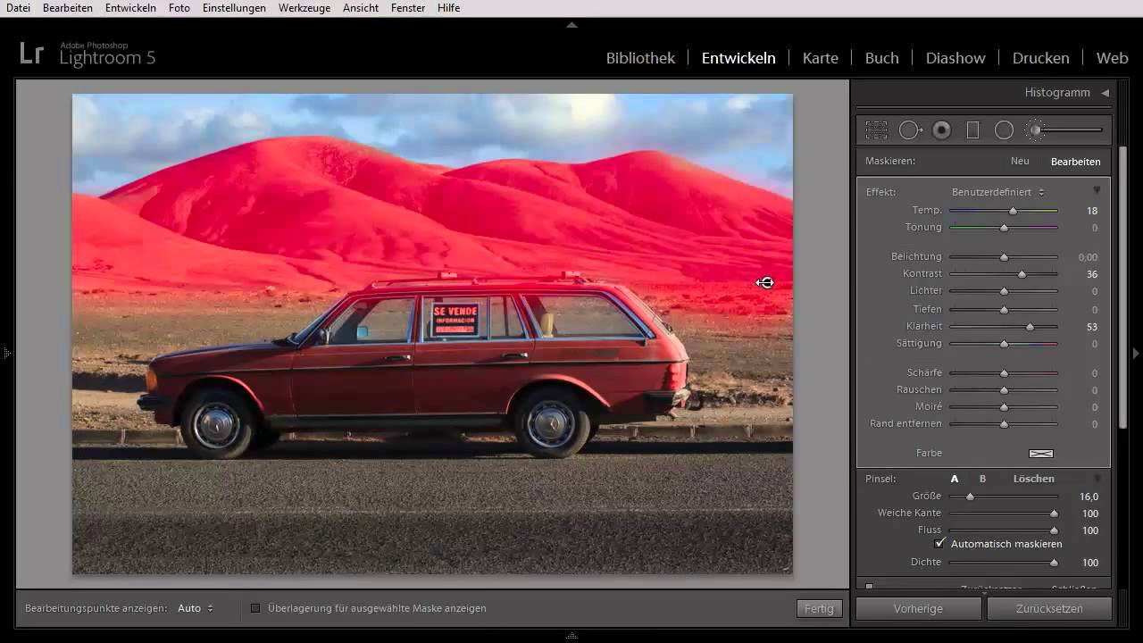Collapse brush options with the Pinsel triangle
1143x643 pixels.
[1097, 479]
